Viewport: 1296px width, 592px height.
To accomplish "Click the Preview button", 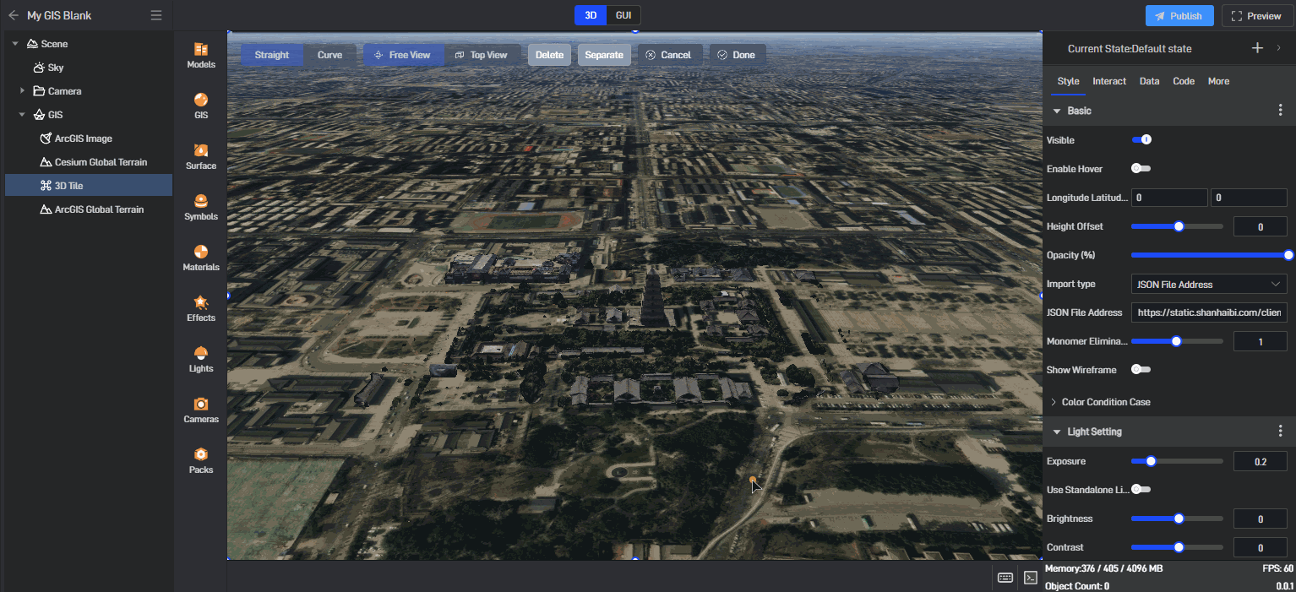I will (x=1257, y=16).
